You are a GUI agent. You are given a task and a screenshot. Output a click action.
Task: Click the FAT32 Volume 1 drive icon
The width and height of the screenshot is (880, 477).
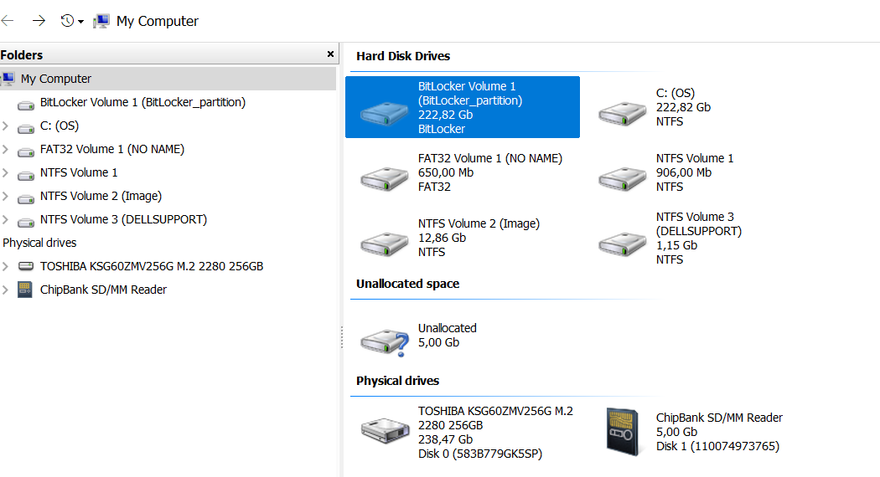point(385,177)
